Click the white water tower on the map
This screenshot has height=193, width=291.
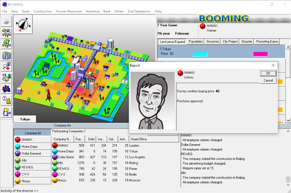tap(110, 44)
